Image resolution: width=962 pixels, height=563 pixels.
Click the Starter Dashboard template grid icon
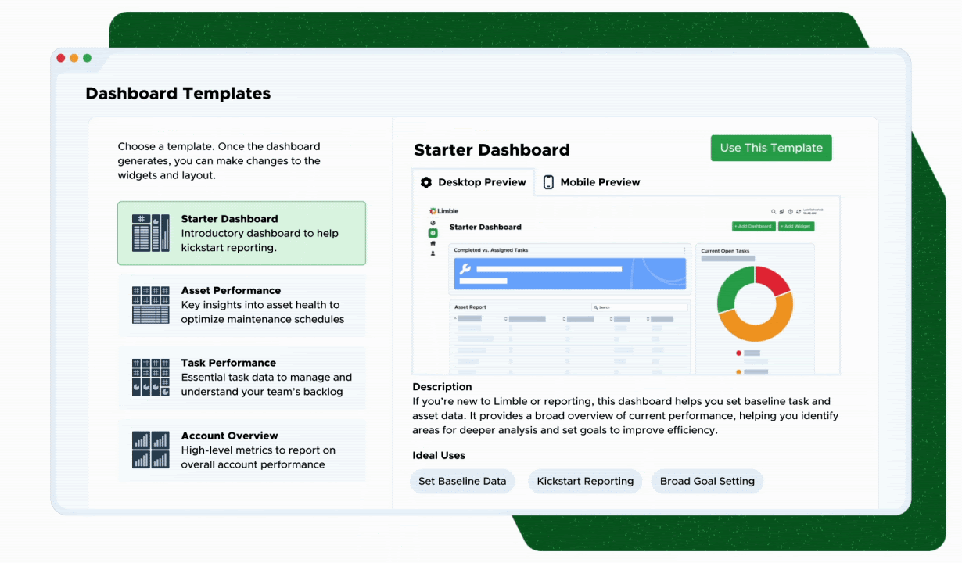point(150,233)
